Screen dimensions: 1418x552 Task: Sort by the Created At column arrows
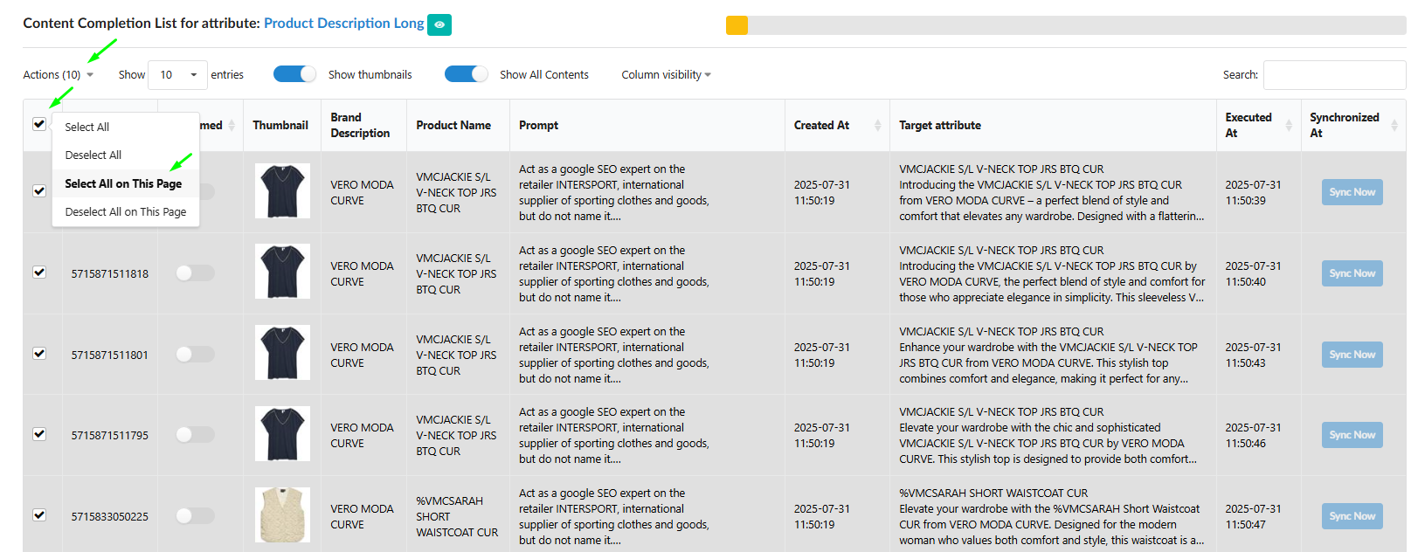(877, 126)
